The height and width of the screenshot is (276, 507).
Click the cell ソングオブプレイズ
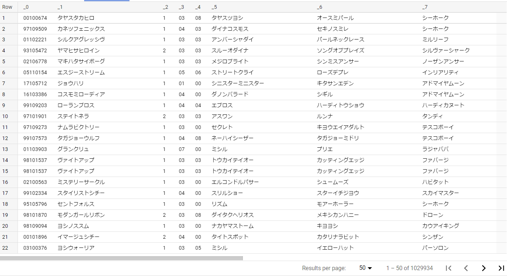click(x=341, y=50)
